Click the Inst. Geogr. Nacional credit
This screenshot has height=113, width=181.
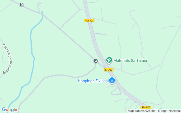point(166,111)
